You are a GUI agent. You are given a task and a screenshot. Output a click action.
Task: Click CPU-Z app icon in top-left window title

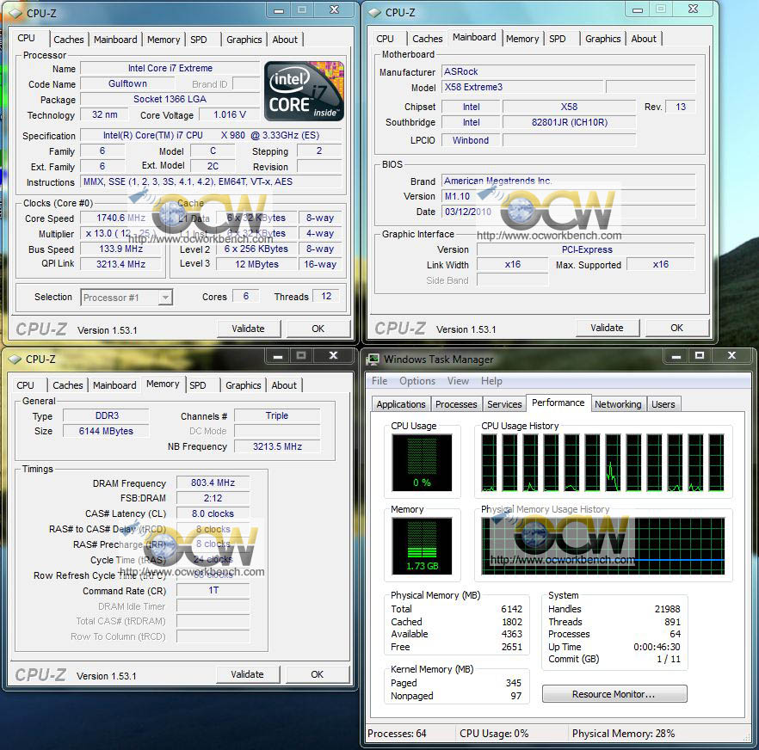(15, 13)
